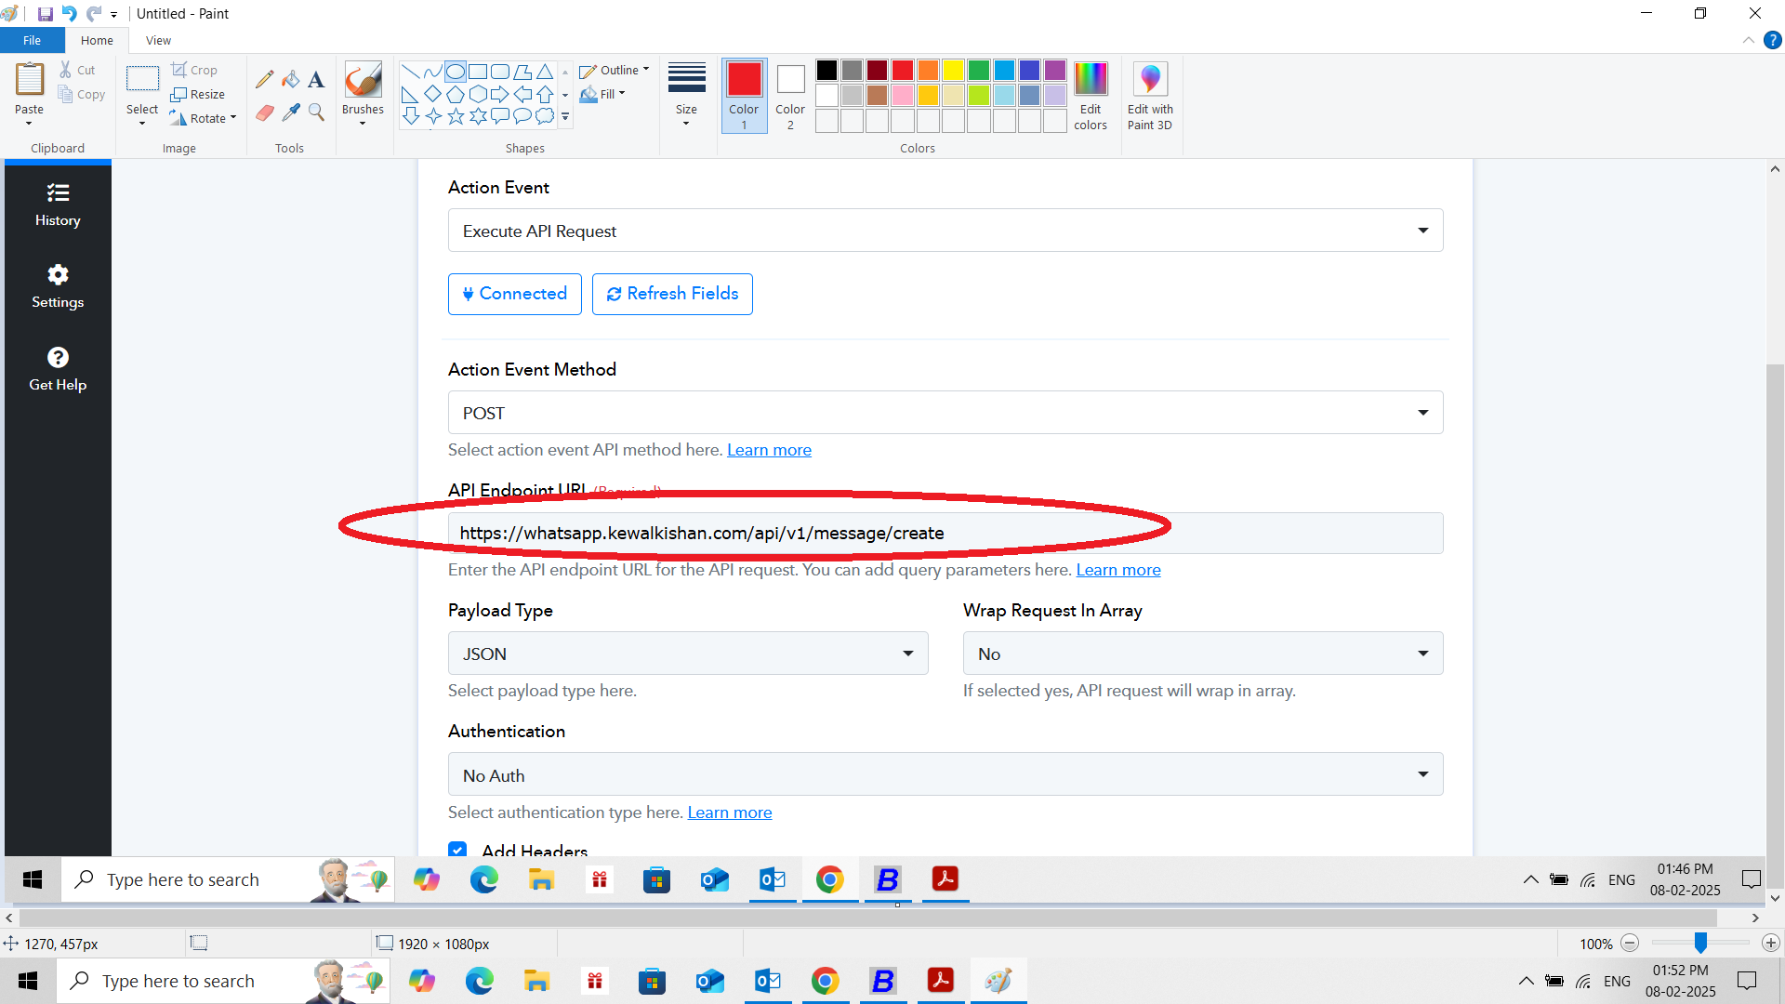The image size is (1785, 1004).
Task: Activate the Magnifier tool
Action: [x=316, y=112]
